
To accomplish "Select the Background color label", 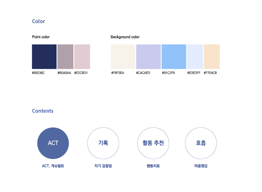I will coord(125,37).
